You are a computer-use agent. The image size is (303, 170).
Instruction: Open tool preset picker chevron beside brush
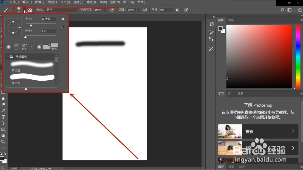click(10, 10)
